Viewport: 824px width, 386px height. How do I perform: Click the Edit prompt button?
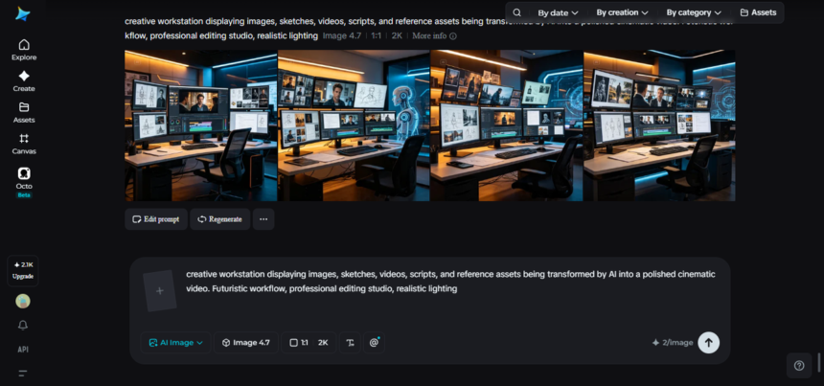coord(156,219)
